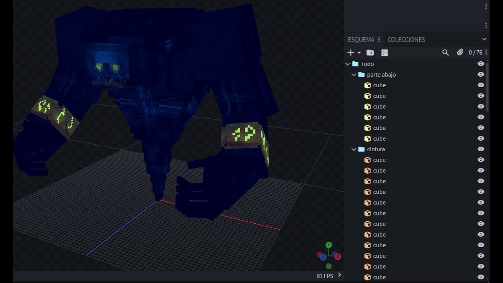Click the cintura folder icon
Image resolution: width=503 pixels, height=283 pixels.
point(362,149)
